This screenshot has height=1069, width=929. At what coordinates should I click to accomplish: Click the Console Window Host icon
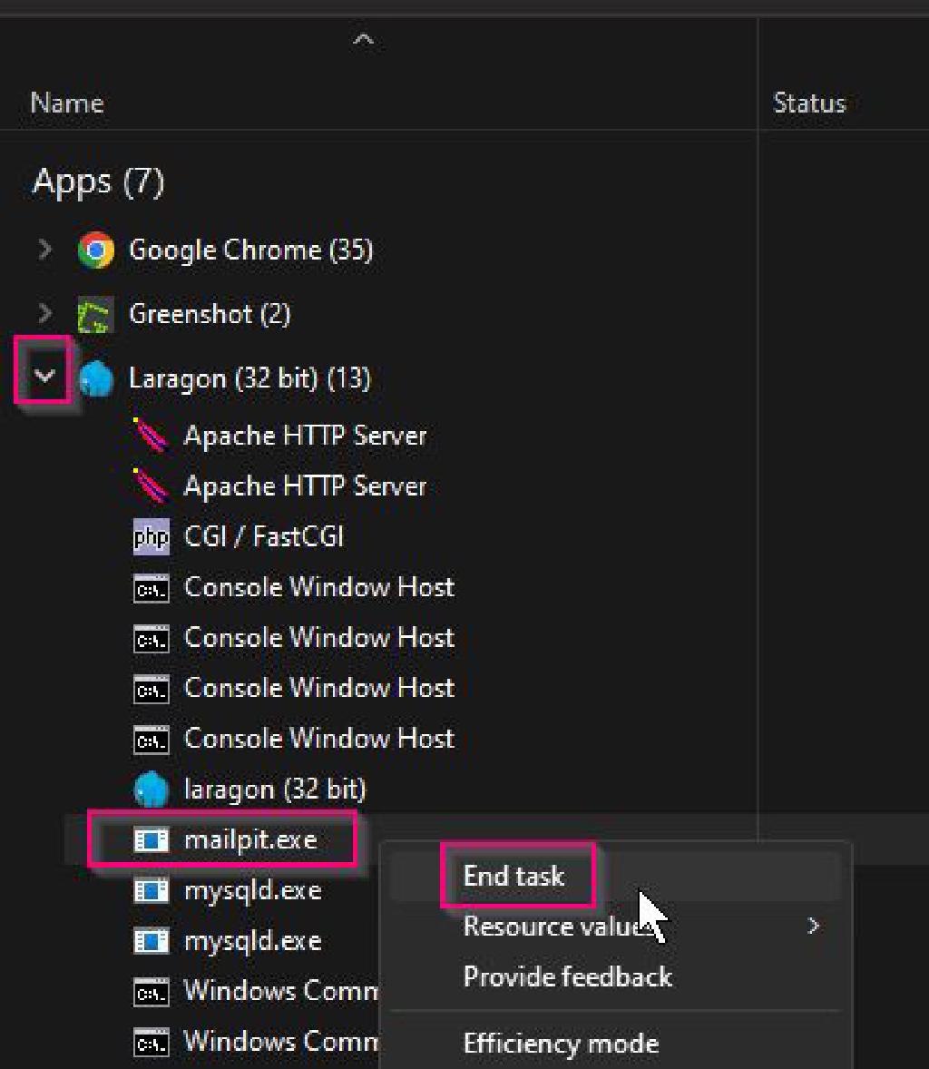pos(151,587)
